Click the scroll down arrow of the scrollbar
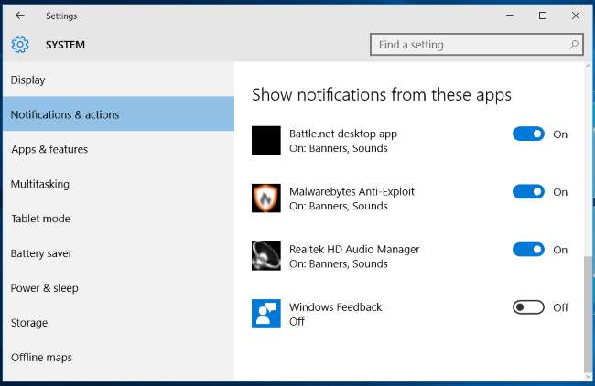The image size is (595, 386). pyautogui.click(x=588, y=375)
